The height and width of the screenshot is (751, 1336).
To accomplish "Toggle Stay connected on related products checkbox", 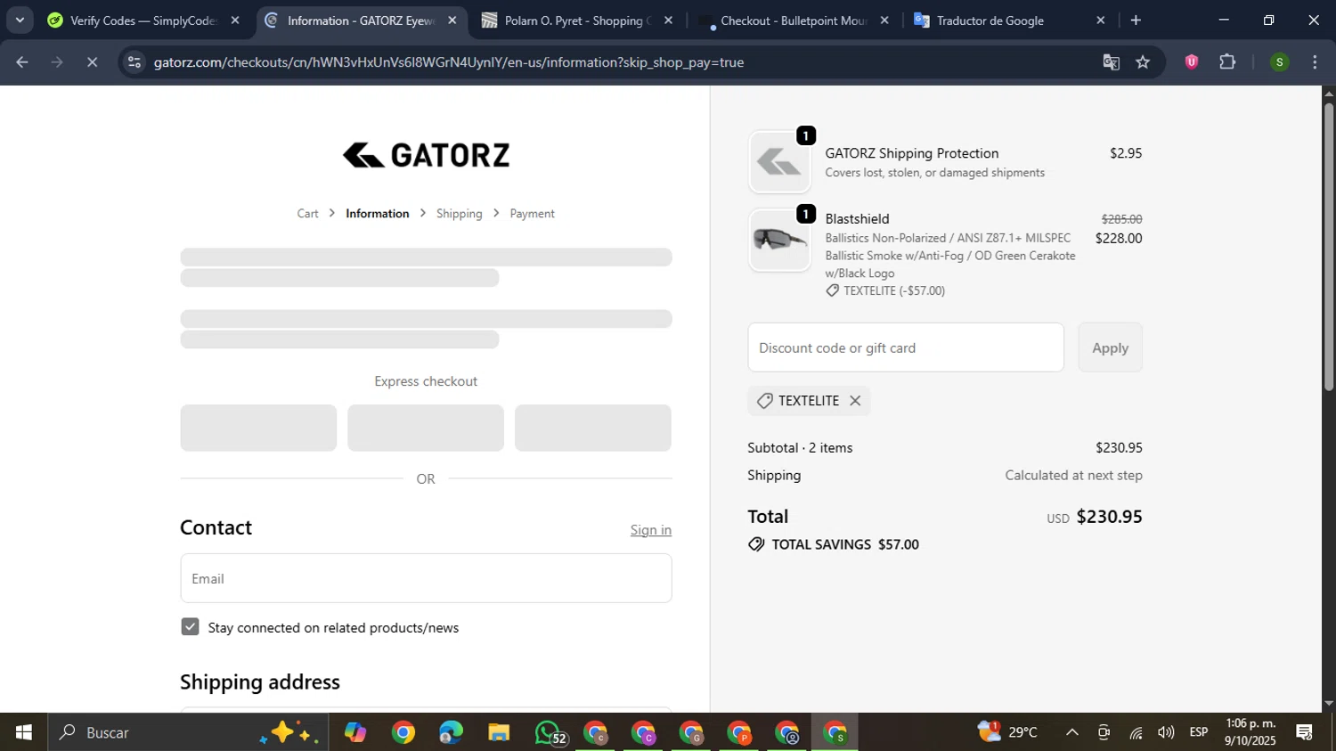I will click(190, 627).
